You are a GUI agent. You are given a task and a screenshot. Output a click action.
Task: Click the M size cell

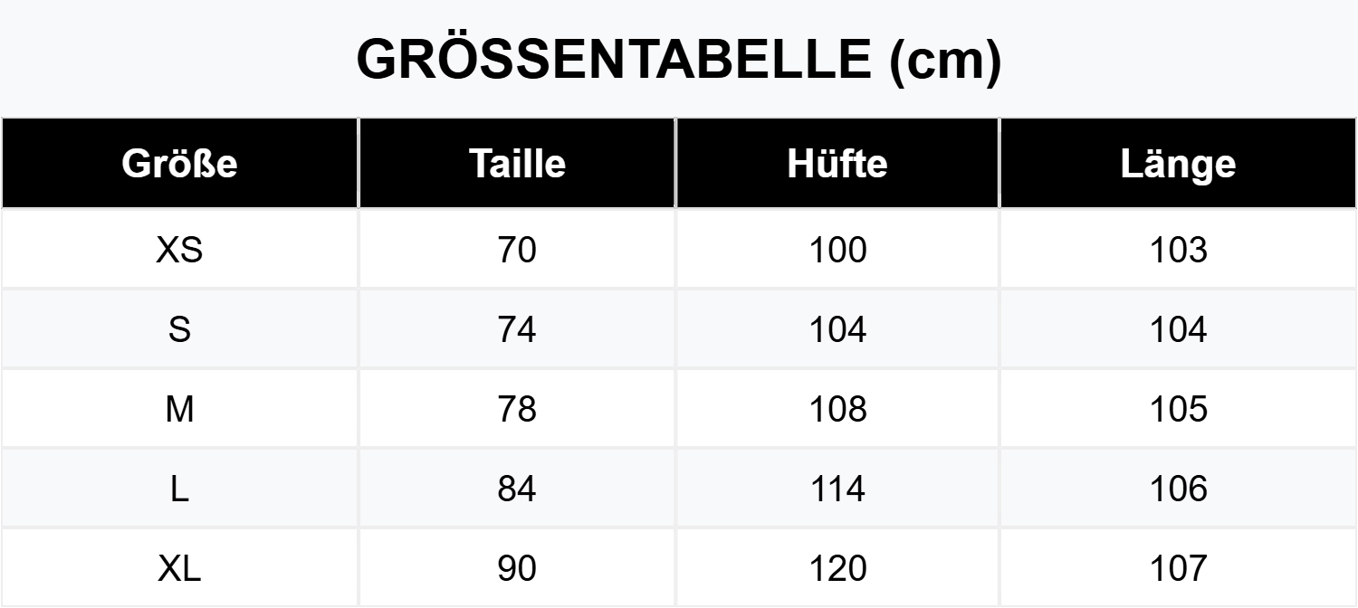[179, 409]
